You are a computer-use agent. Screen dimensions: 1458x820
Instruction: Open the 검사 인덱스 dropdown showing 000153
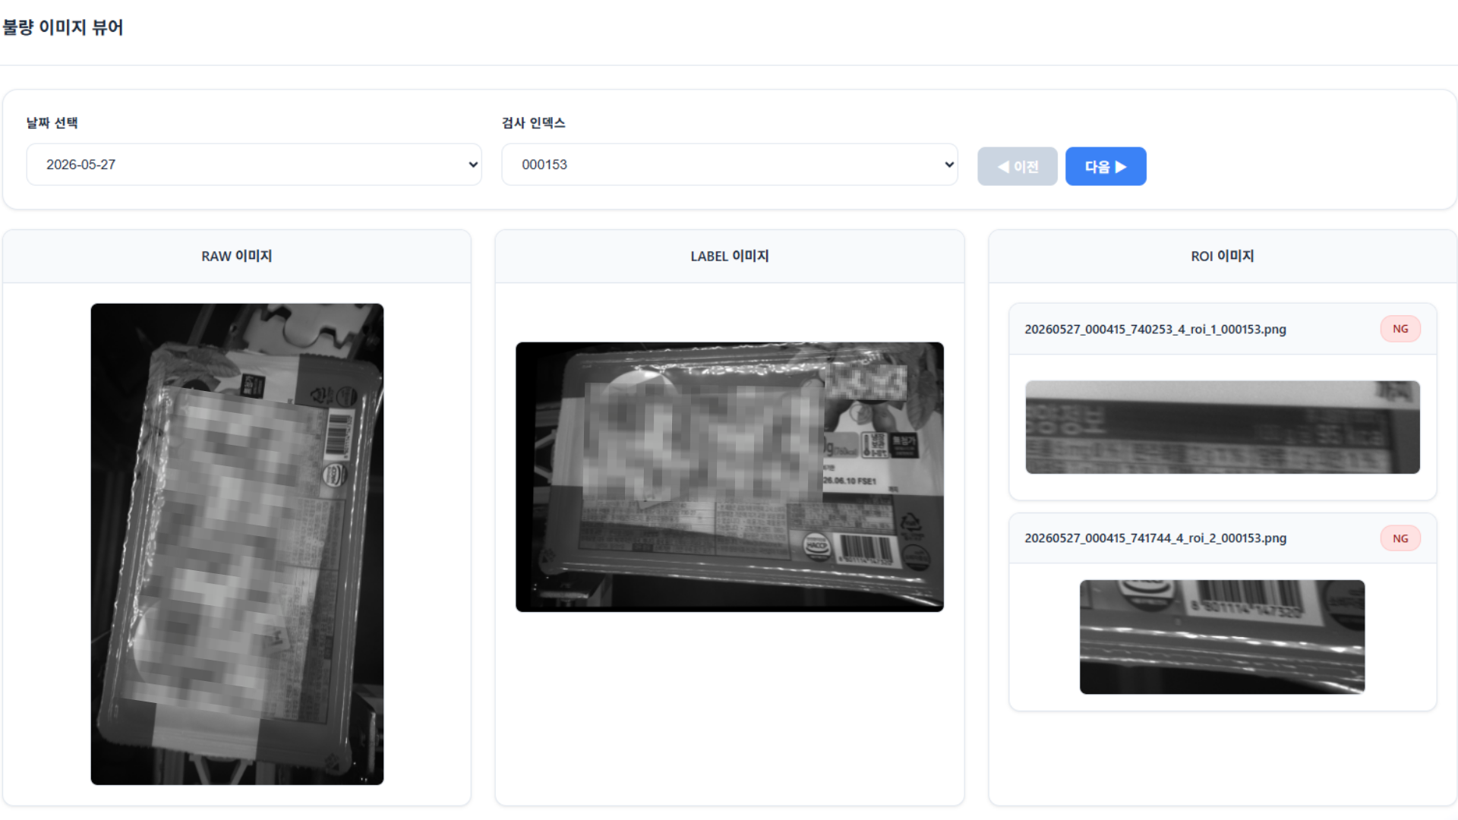(x=730, y=165)
